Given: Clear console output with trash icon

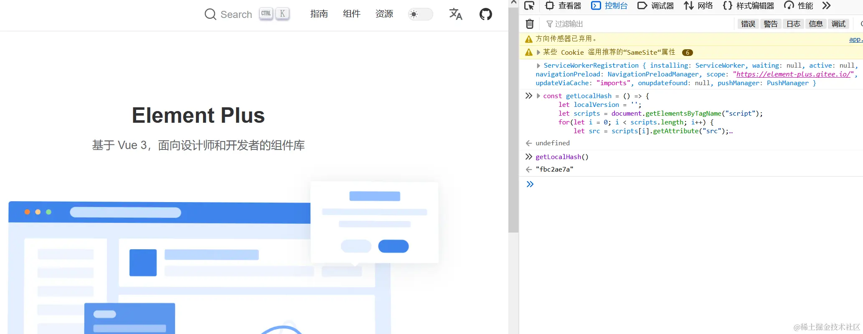Looking at the screenshot, I should [x=529, y=24].
